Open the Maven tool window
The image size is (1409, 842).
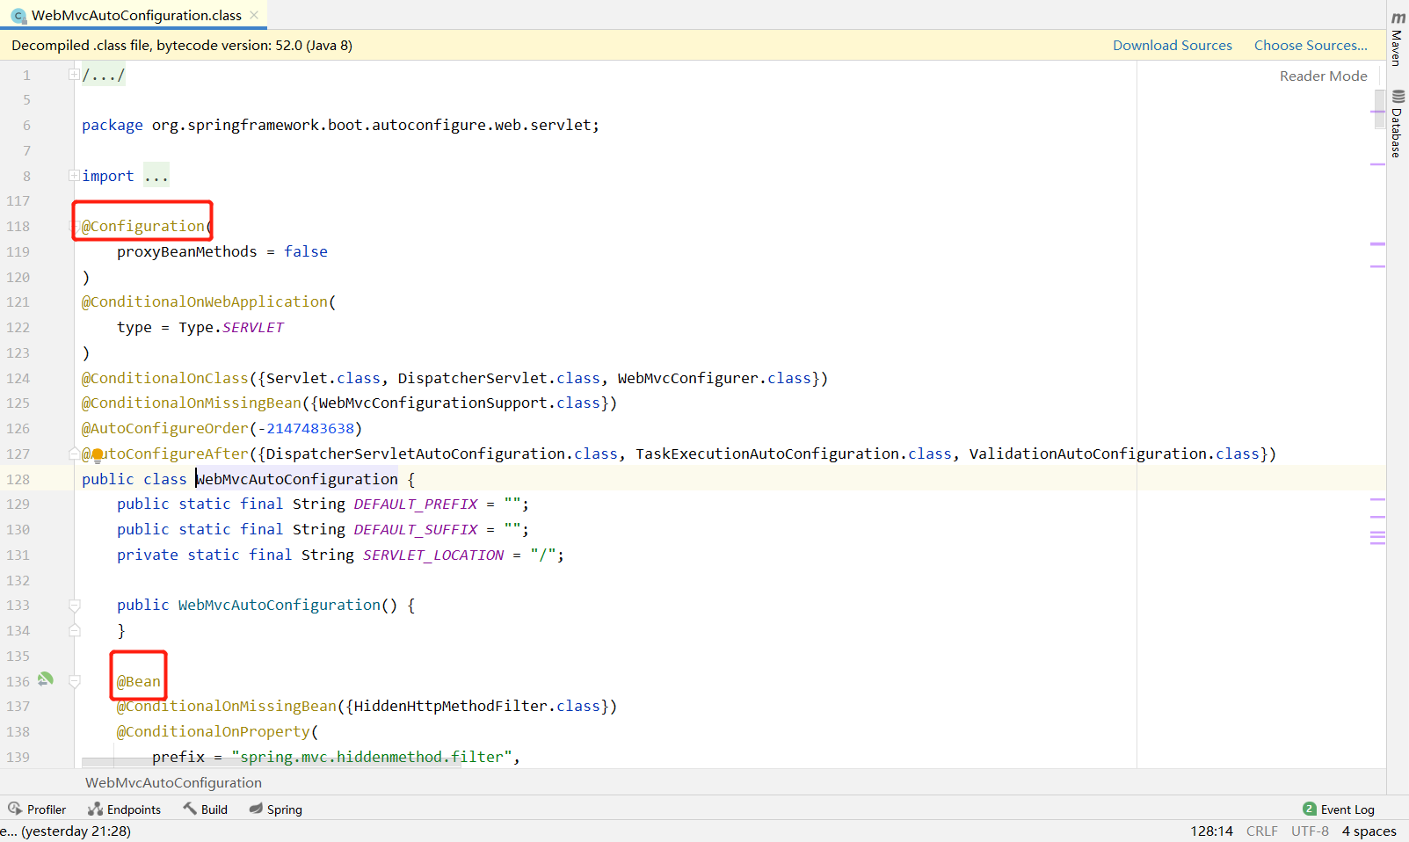1398,38
